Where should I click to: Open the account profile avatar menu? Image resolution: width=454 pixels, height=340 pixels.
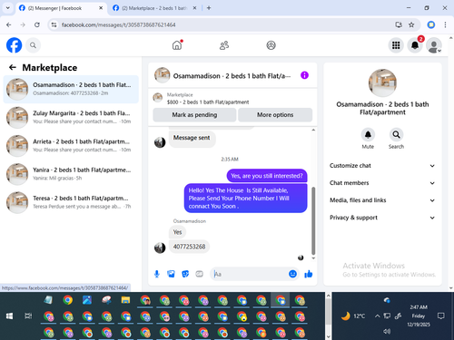pyautogui.click(x=434, y=45)
